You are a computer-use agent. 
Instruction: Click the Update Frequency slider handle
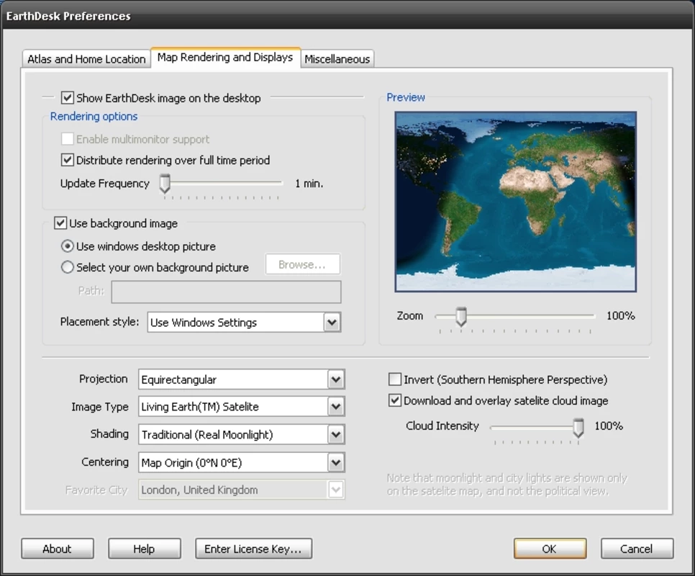165,184
